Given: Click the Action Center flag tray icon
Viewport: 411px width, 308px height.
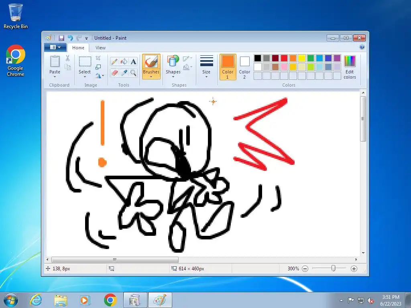Looking at the screenshot, I should (x=351, y=300).
